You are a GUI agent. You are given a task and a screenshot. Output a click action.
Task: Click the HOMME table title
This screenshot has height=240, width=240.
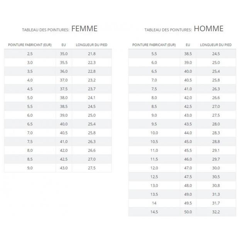pyautogui.click(x=209, y=29)
